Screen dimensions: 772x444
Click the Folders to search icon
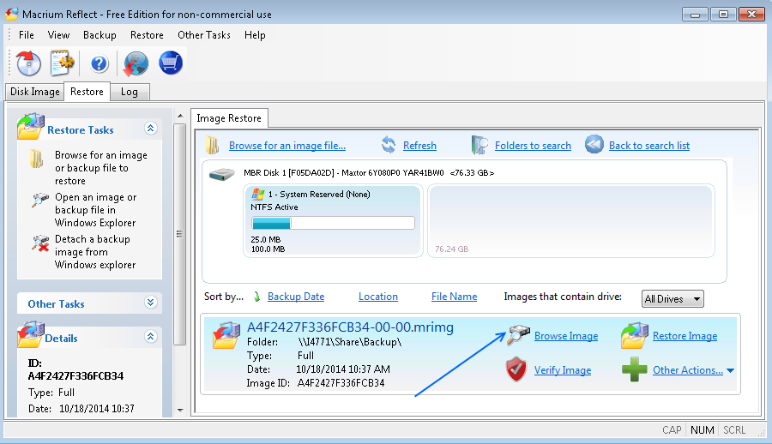[479, 145]
